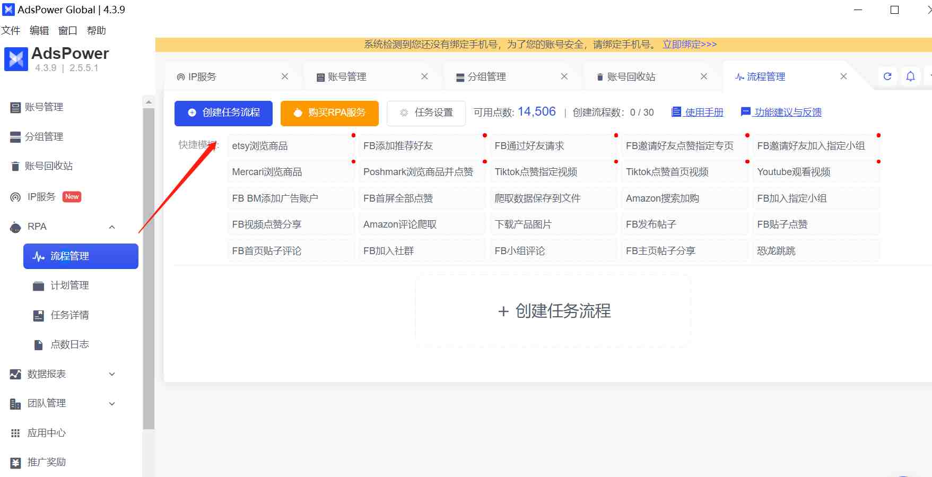Select the etsy浏览商品 template
The width and height of the screenshot is (932, 477).
click(x=291, y=146)
